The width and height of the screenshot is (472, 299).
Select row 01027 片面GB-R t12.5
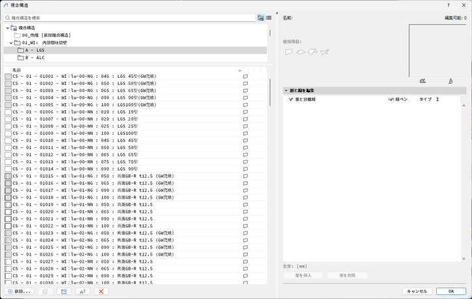[x=135, y=262]
